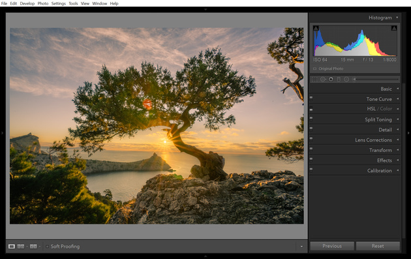This screenshot has width=411, height=259.
Task: Open the Develop menu
Action: 27,3
